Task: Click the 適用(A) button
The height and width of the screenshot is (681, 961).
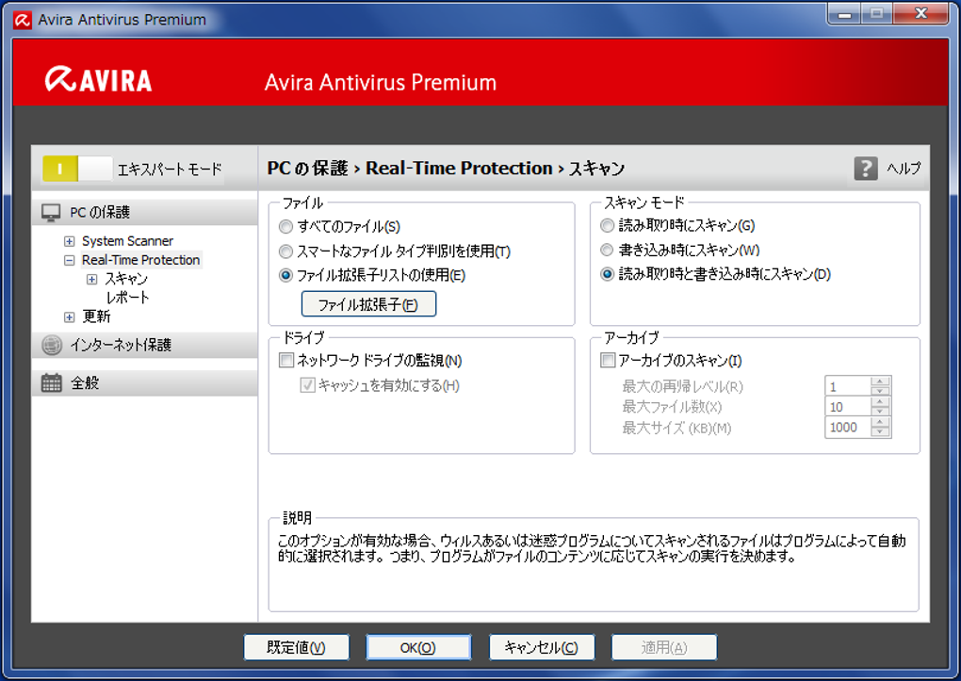Action: coord(664,647)
